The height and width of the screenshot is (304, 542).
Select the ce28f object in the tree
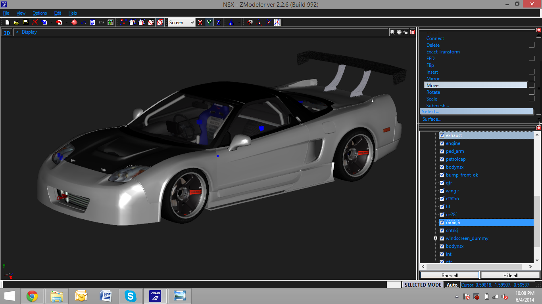(x=452, y=215)
